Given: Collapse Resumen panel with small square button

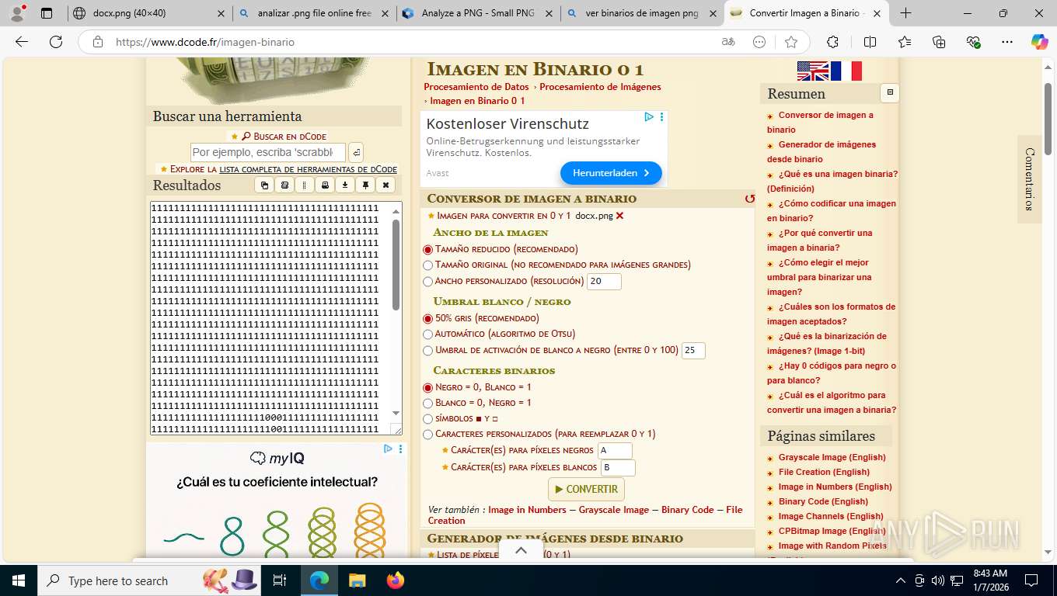Looking at the screenshot, I should click(890, 93).
